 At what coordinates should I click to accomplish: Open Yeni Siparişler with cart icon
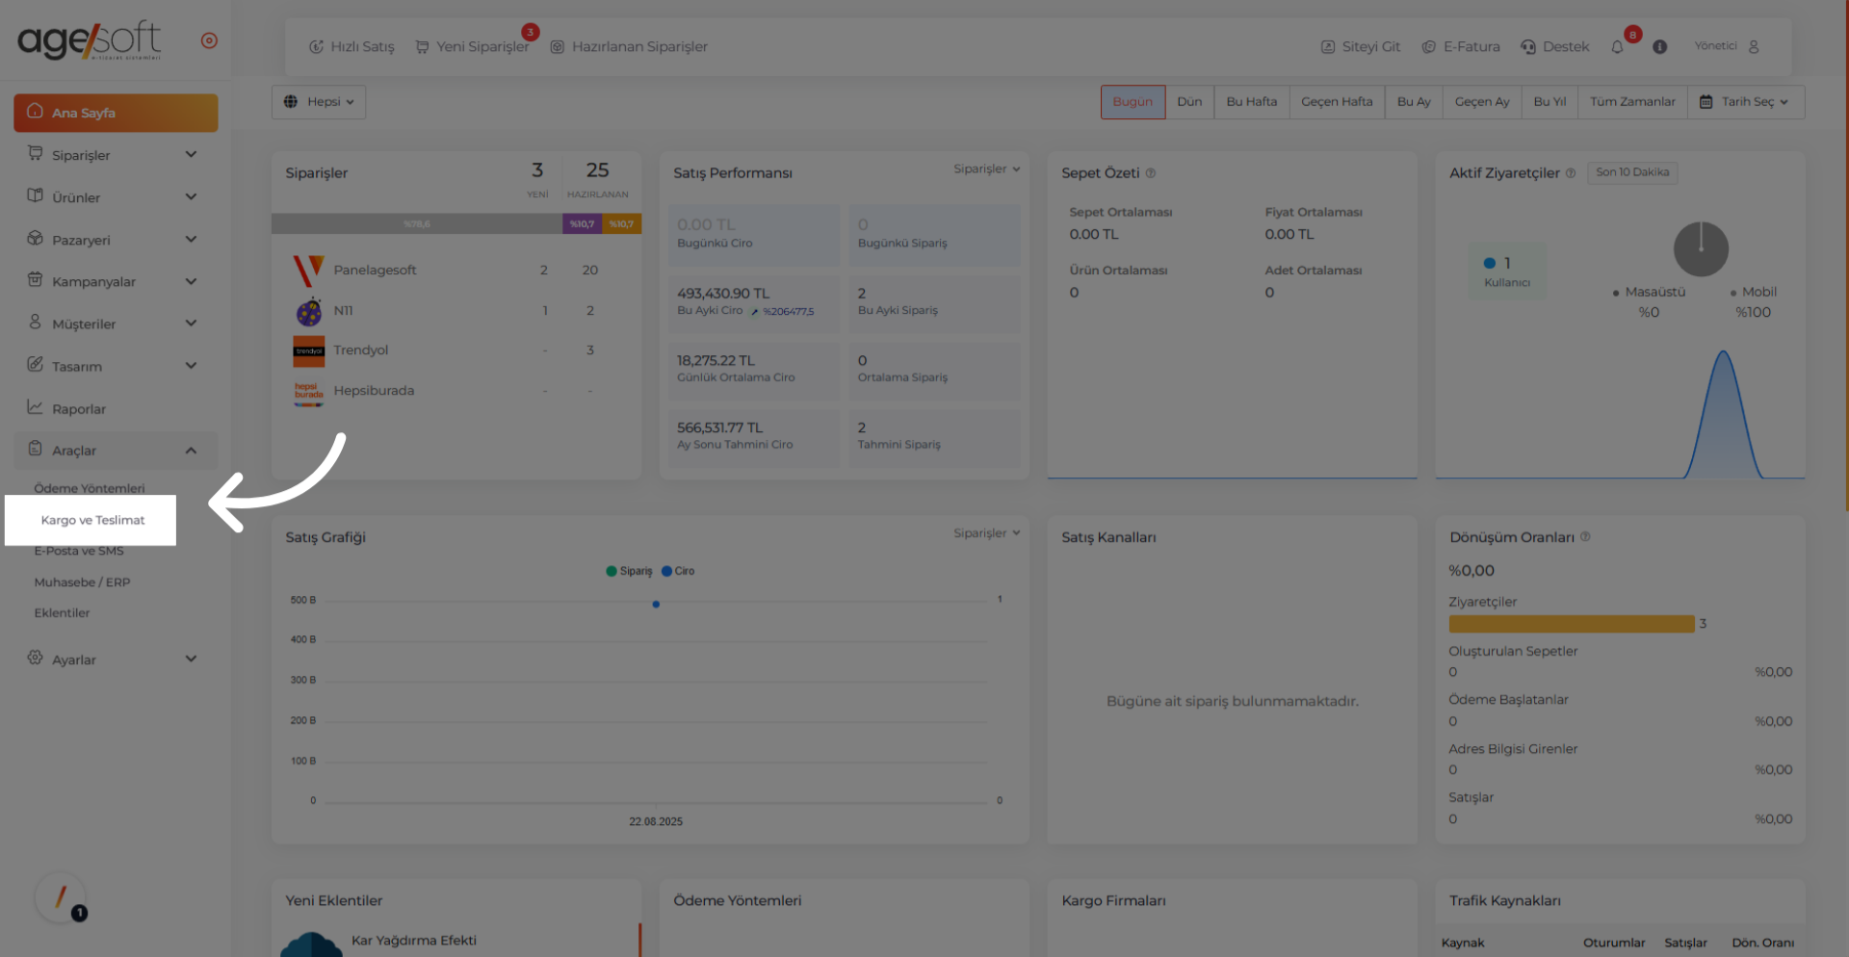pyautogui.click(x=472, y=46)
